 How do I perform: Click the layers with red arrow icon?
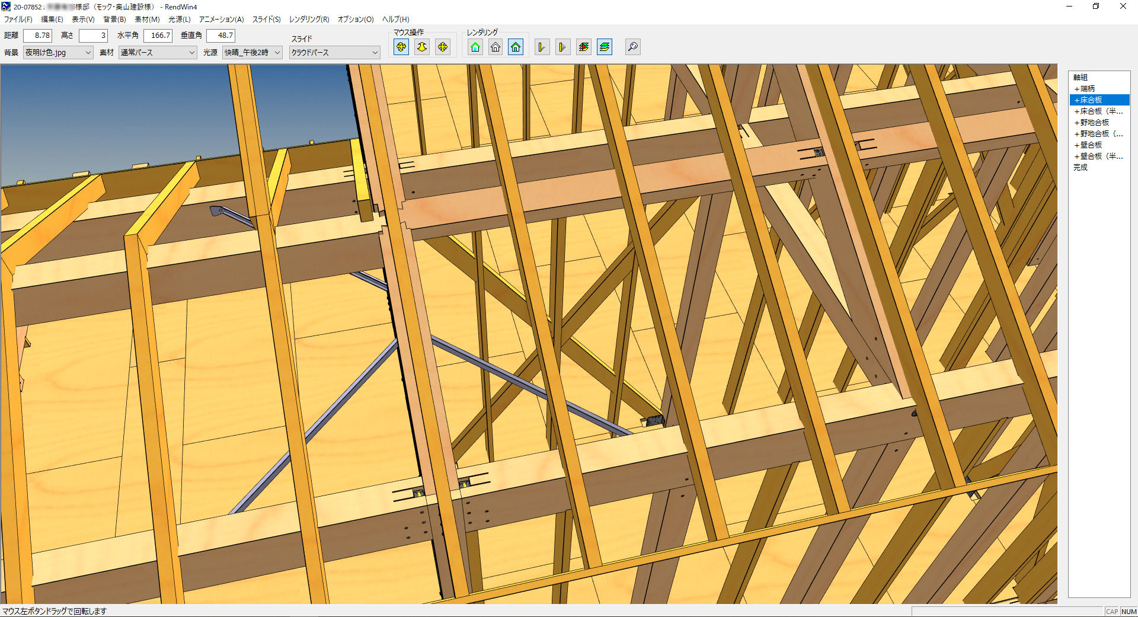click(584, 47)
